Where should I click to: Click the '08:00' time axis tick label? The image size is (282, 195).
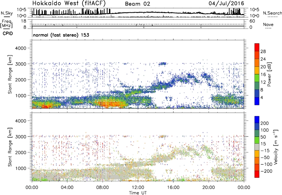103,188
